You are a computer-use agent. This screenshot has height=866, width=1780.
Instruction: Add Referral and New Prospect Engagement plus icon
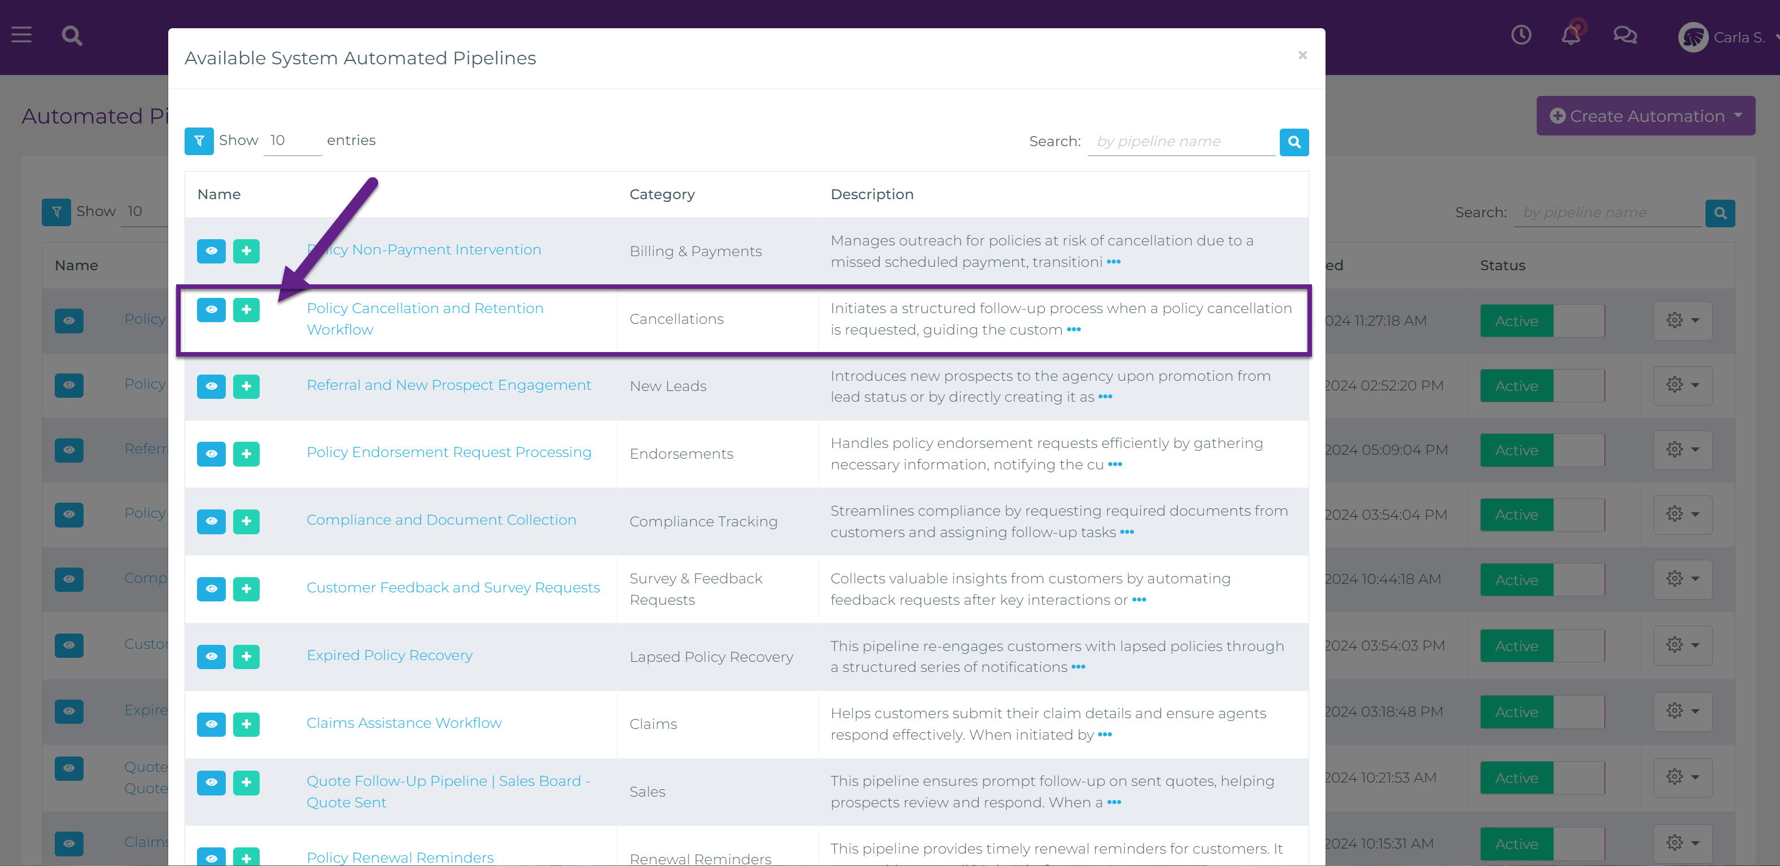(246, 386)
